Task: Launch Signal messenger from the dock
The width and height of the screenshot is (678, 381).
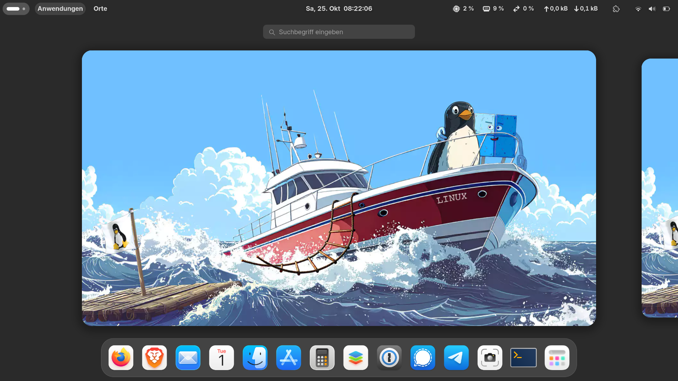Action: click(x=423, y=358)
